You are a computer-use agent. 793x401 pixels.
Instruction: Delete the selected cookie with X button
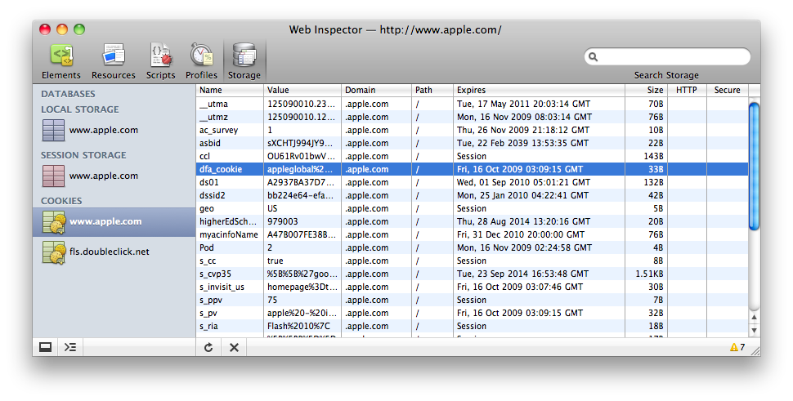pos(234,347)
